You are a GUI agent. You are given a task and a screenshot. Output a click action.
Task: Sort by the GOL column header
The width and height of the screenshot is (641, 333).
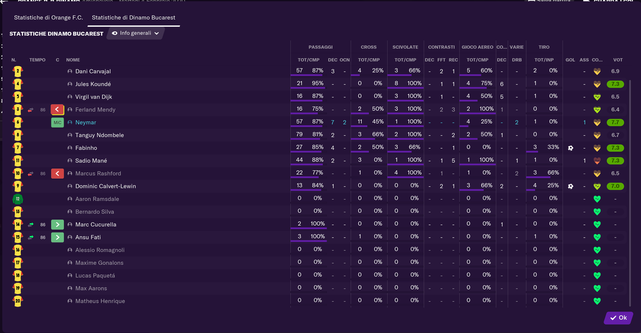pyautogui.click(x=570, y=60)
